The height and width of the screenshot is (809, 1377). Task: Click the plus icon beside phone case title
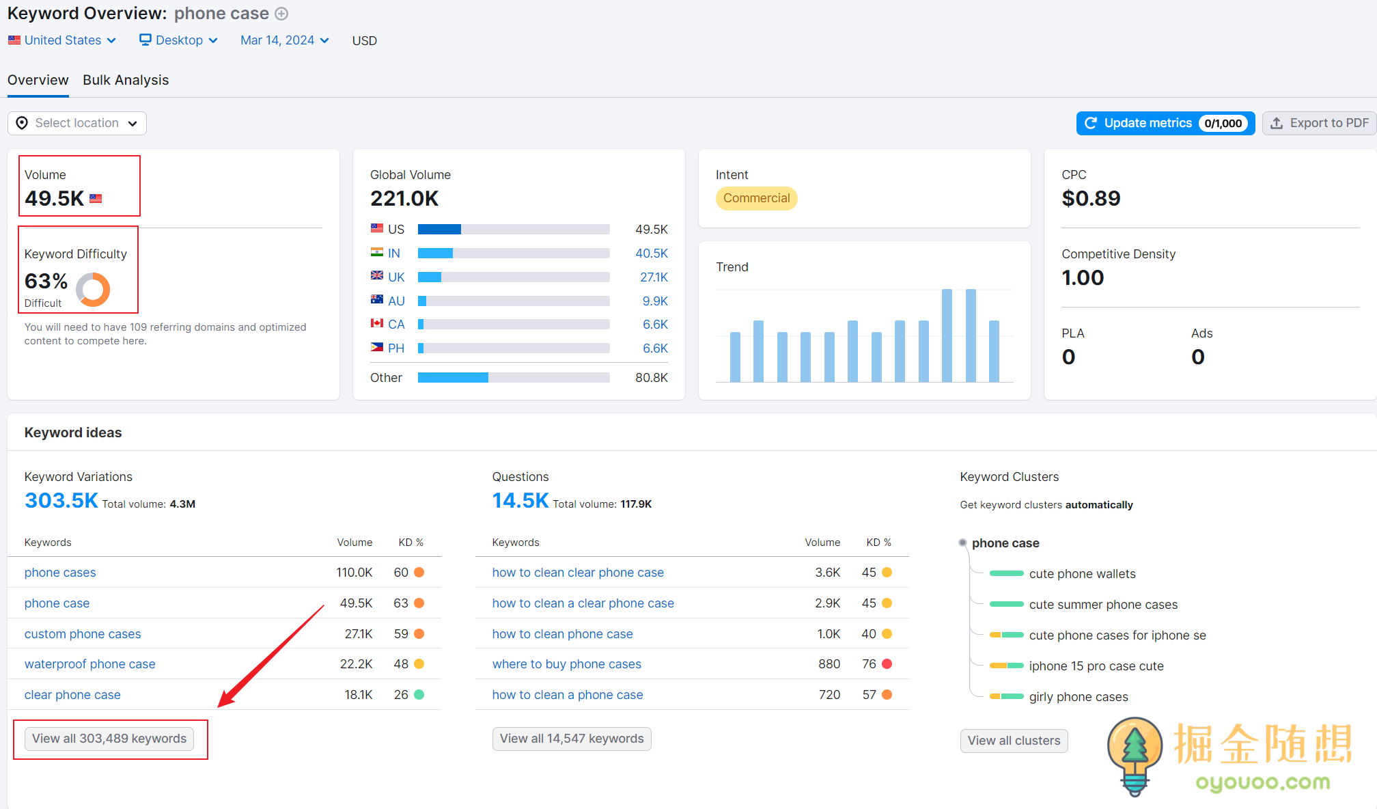click(x=281, y=14)
